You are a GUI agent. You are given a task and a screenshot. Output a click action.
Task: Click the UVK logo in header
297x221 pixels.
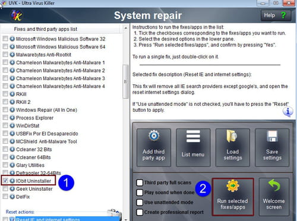17,15
